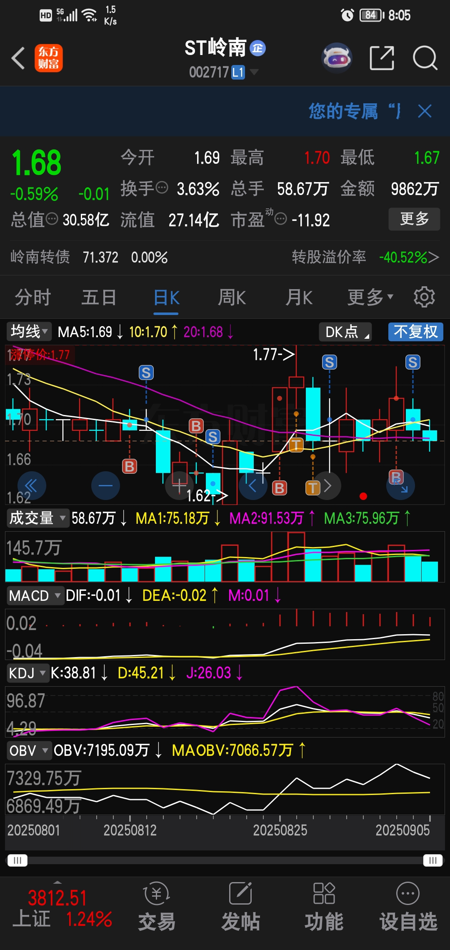Grab right handle of chart range slider
This screenshot has width=450, height=950.
433,860
